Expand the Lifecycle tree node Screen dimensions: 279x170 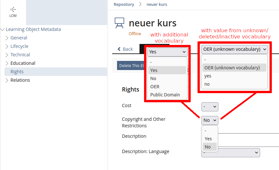point(7,46)
